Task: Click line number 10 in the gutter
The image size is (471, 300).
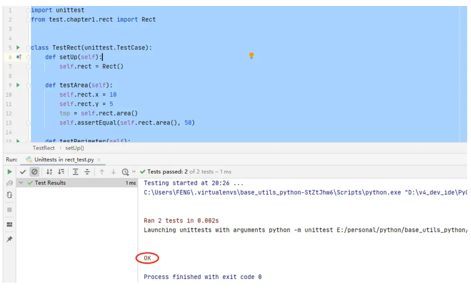Action: [x=9, y=95]
